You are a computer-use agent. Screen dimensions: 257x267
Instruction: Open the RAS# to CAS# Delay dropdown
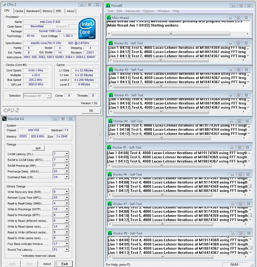pyautogui.click(x=67, y=160)
